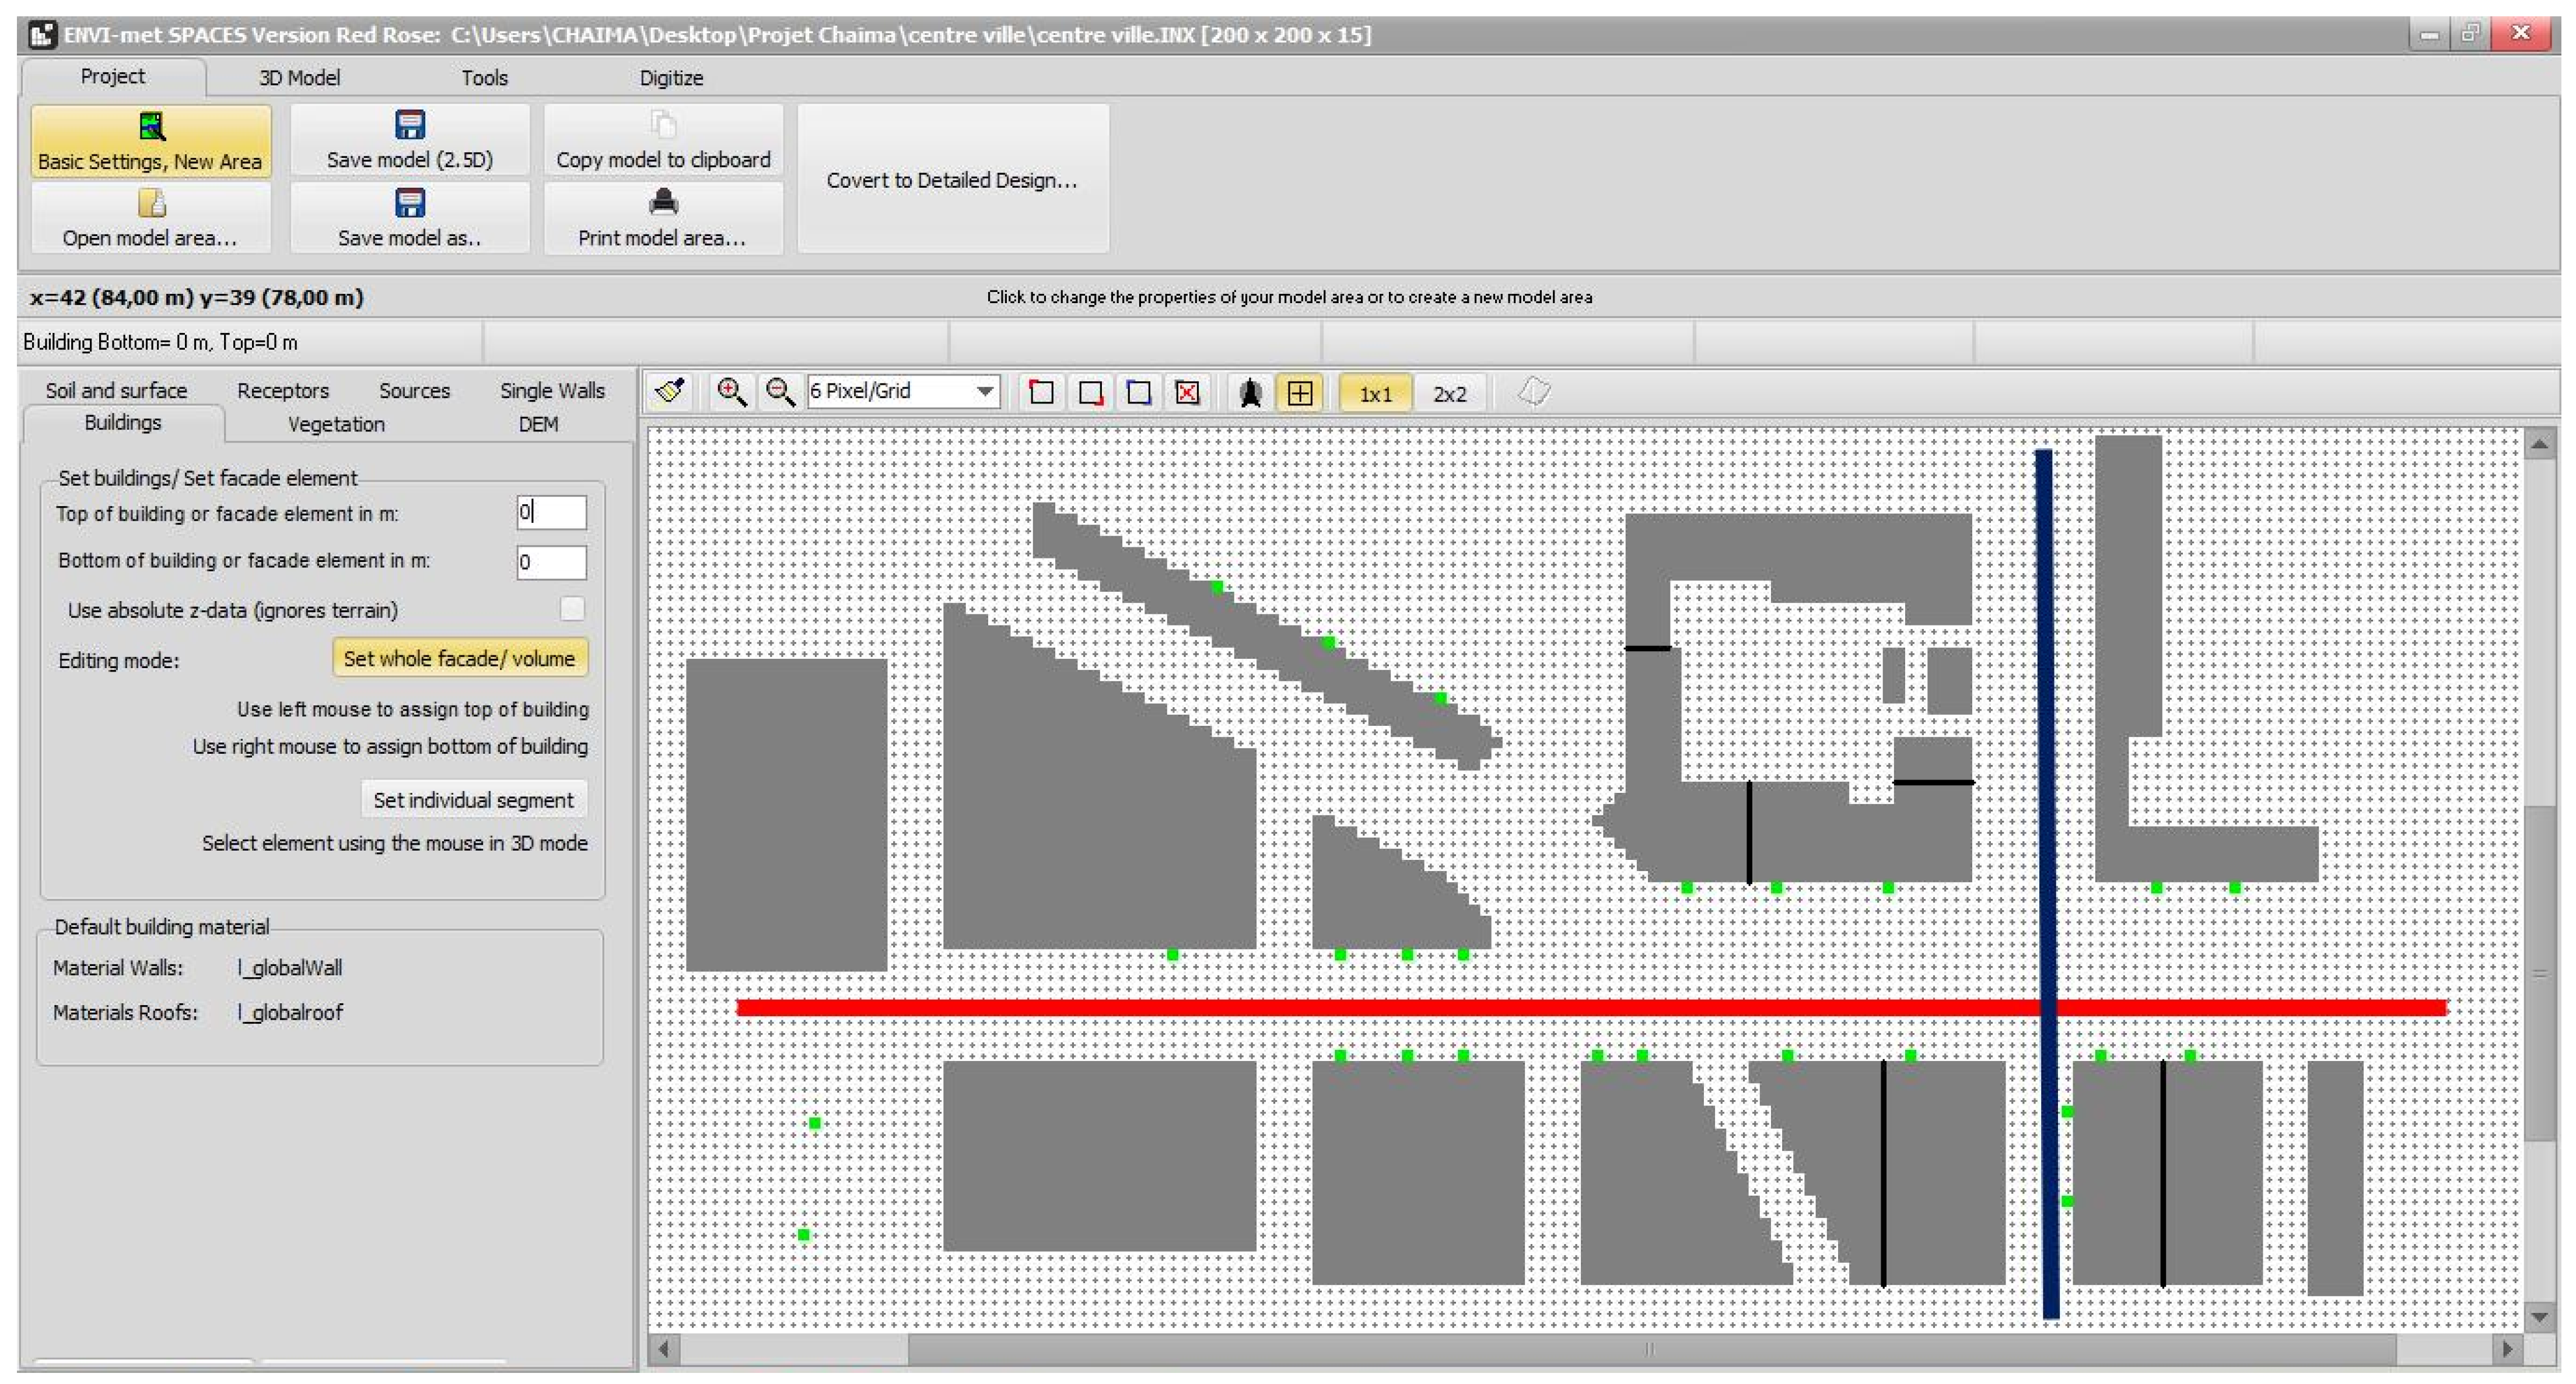The height and width of the screenshot is (1384, 2576).
Task: Click the paintbrush icon in map toolbar
Action: 669,392
